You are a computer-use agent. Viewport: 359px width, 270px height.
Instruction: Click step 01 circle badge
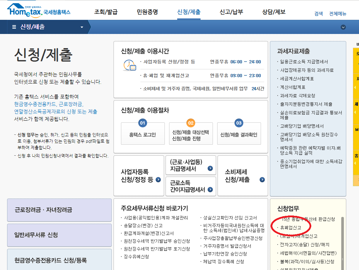coord(143,123)
